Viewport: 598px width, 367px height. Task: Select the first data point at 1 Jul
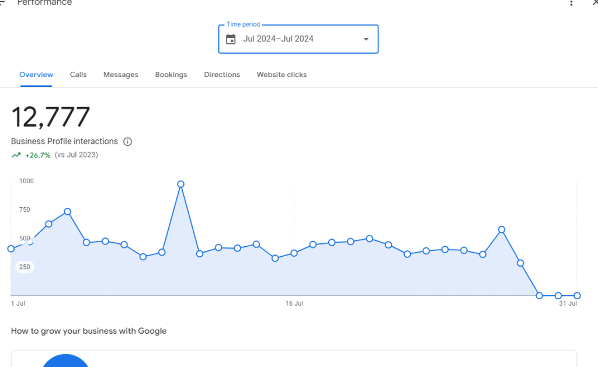pos(11,249)
